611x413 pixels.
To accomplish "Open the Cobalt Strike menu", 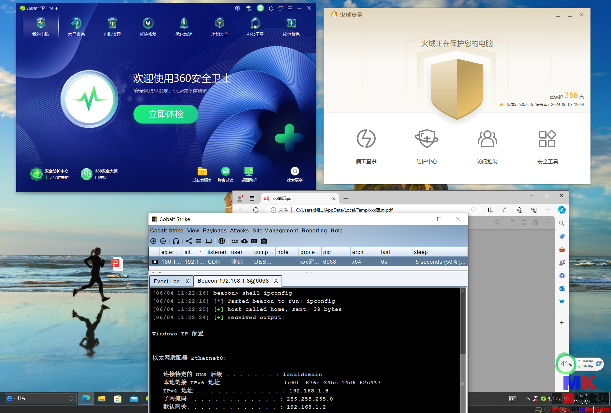I will point(167,230).
